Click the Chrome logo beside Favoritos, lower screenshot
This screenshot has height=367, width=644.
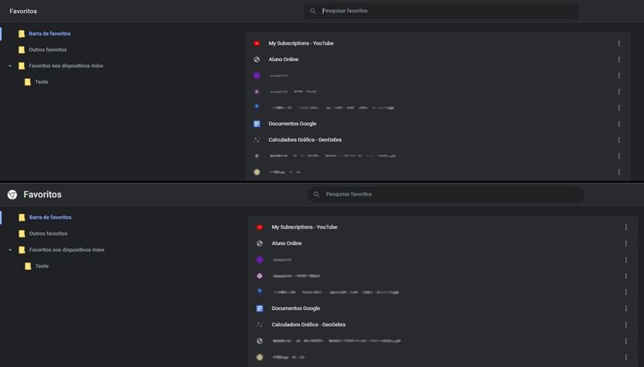click(x=12, y=195)
